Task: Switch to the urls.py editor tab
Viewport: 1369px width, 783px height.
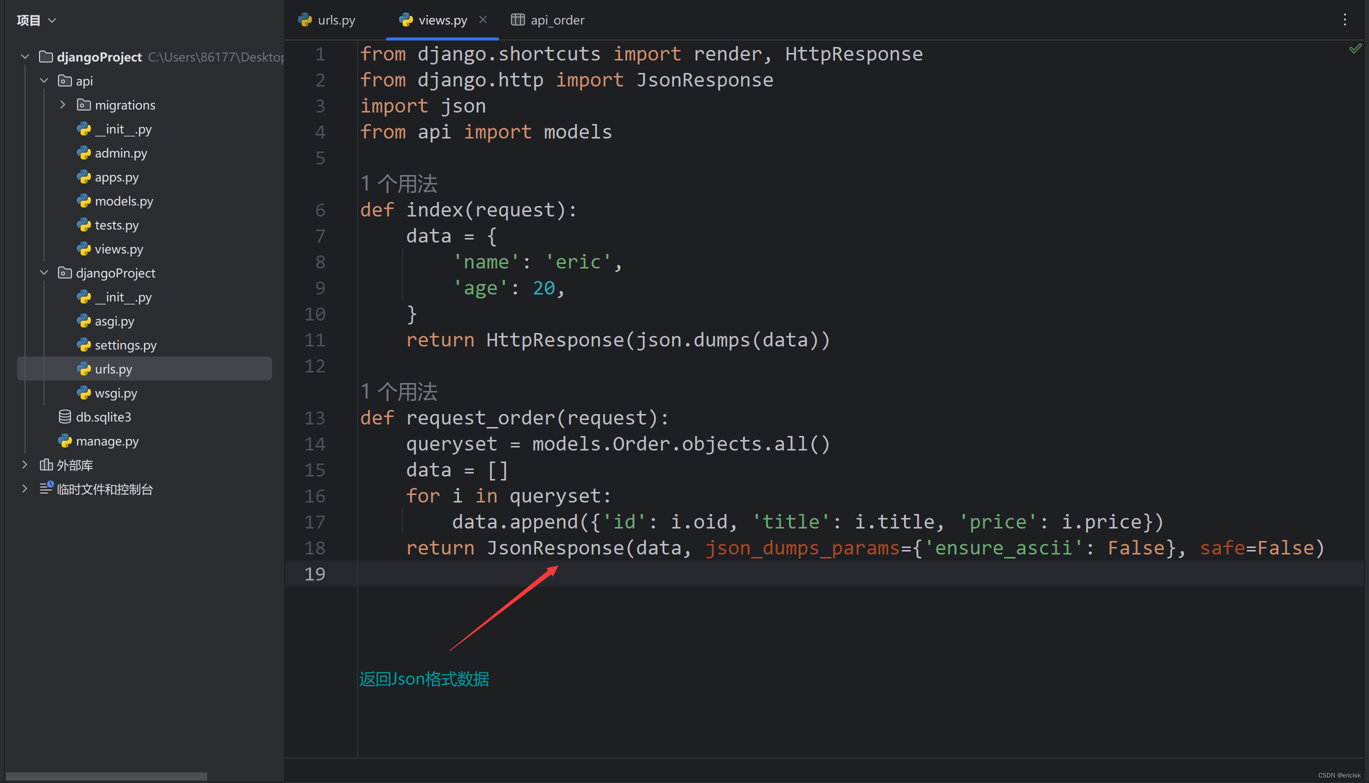Action: click(327, 20)
